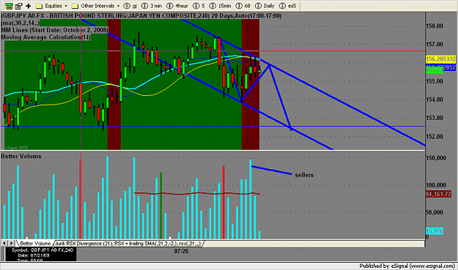
Task: Select the es5 shortcut button
Action: [x=288, y=6]
